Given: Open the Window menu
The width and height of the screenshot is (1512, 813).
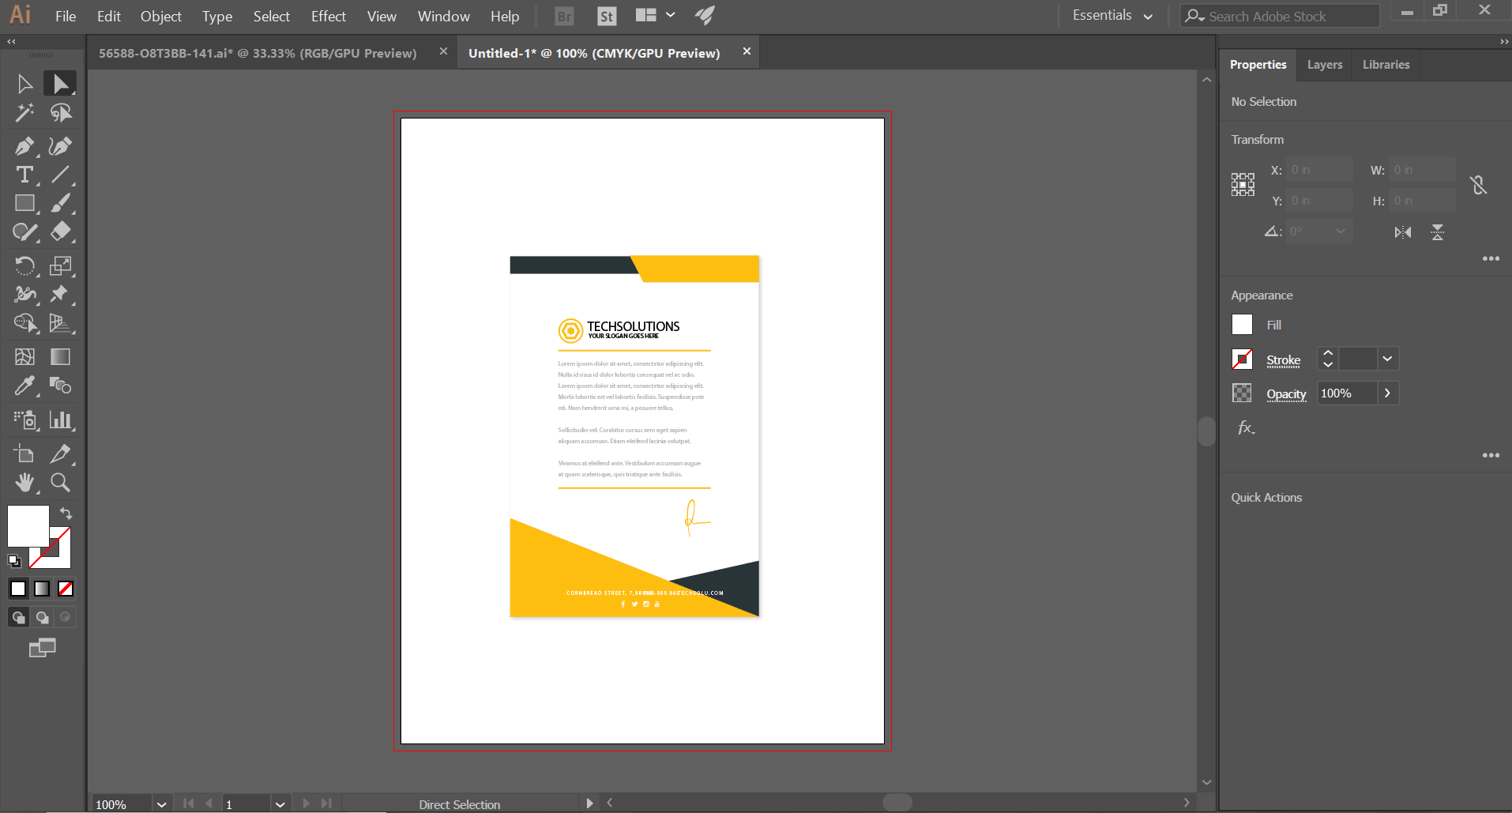Looking at the screenshot, I should click(x=444, y=16).
